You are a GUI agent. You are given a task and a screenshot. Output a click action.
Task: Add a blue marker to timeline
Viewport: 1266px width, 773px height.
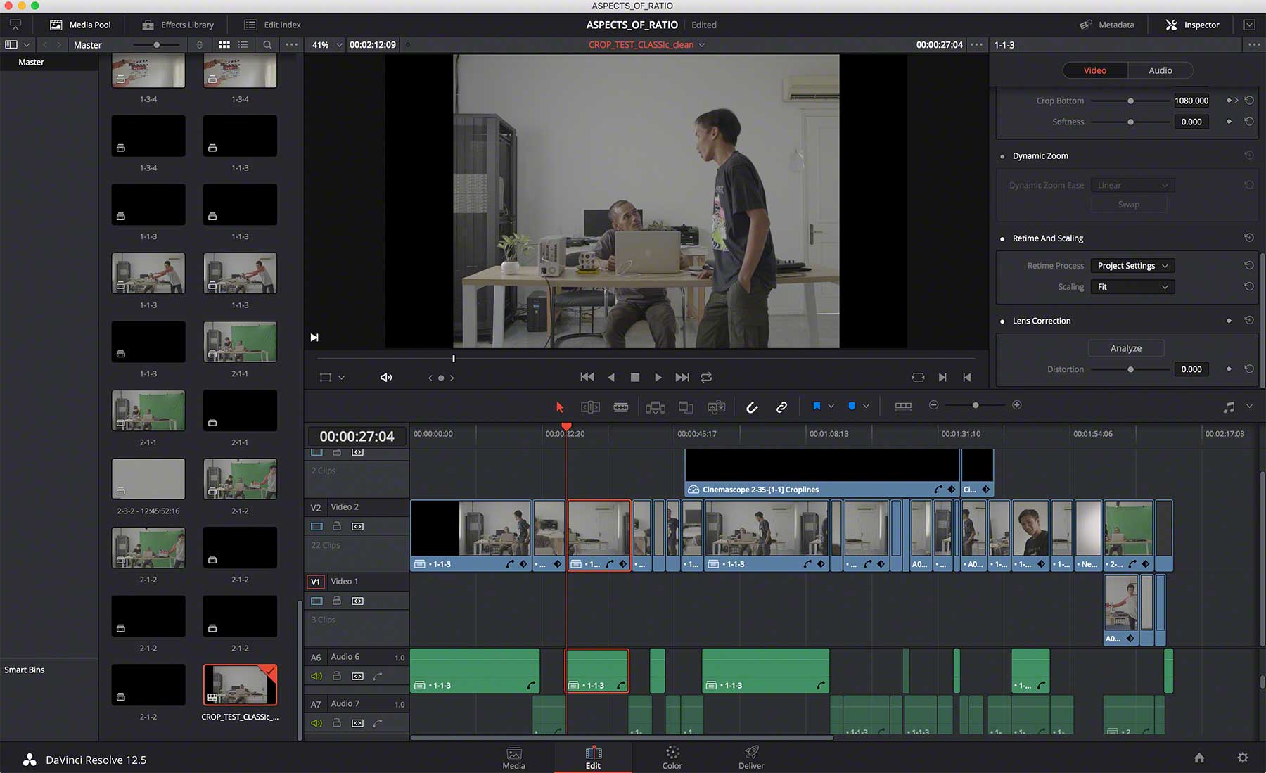(852, 406)
